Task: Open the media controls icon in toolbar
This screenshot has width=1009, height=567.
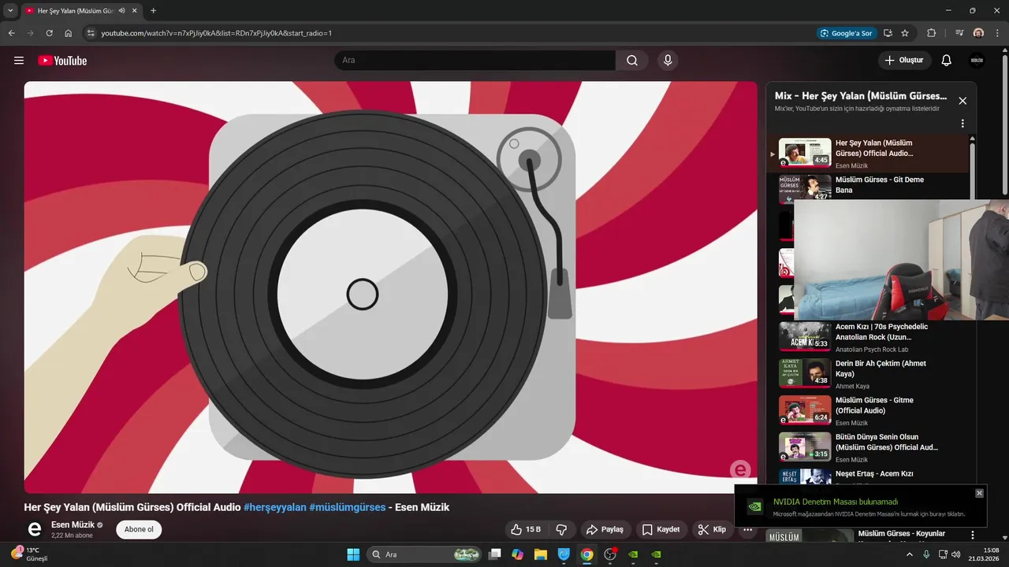Action: [x=959, y=33]
